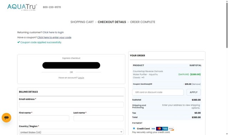Click the struck-through $475.00 price
Viewport: 228px width, 135px height.
click(x=183, y=74)
